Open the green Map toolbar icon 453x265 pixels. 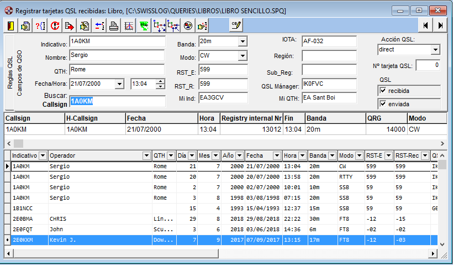tap(144, 25)
